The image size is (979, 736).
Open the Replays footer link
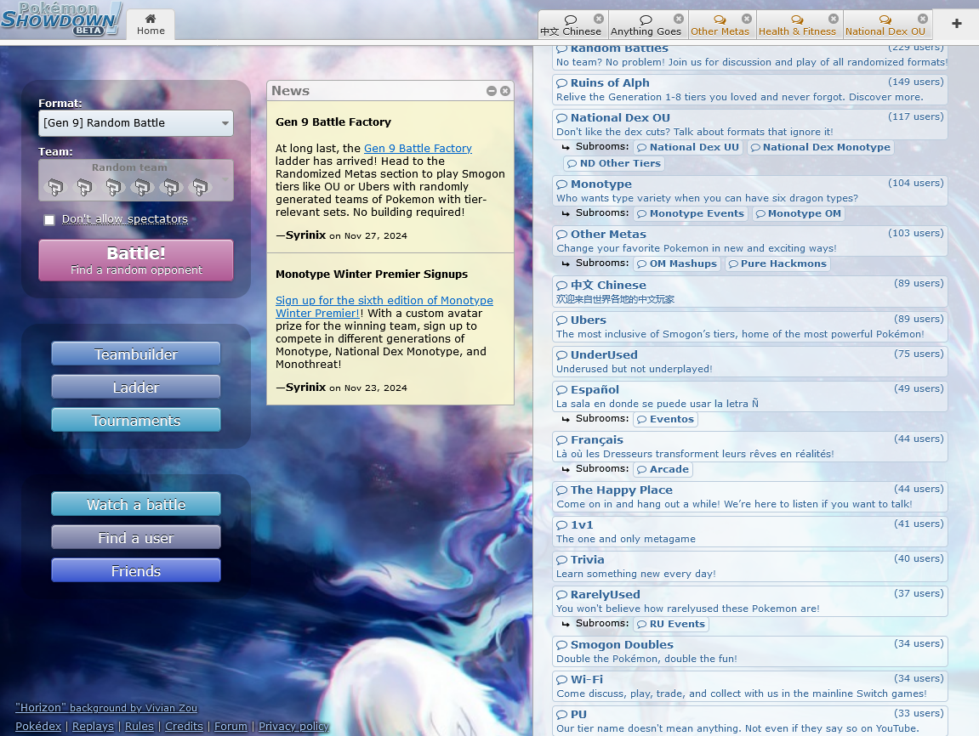(93, 727)
